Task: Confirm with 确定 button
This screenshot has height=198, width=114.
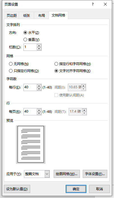Action: pyautogui.click(x=76, y=189)
